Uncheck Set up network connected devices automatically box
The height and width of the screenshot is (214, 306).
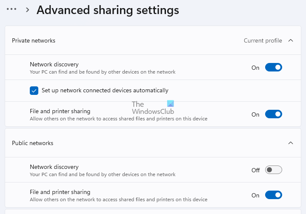(x=34, y=90)
